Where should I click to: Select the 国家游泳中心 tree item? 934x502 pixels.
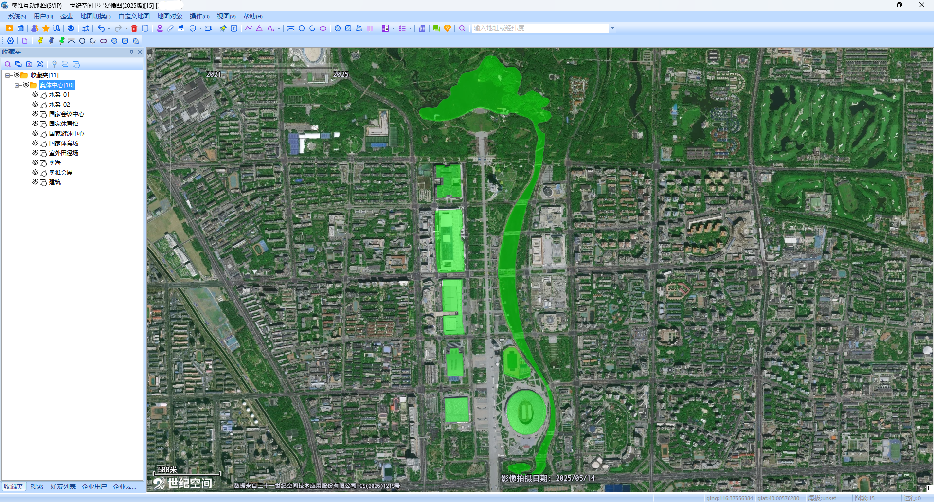coord(67,134)
